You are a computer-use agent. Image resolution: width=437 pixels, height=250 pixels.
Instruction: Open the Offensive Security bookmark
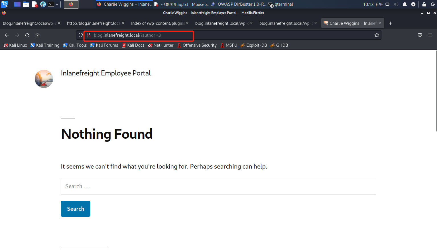coord(197,45)
